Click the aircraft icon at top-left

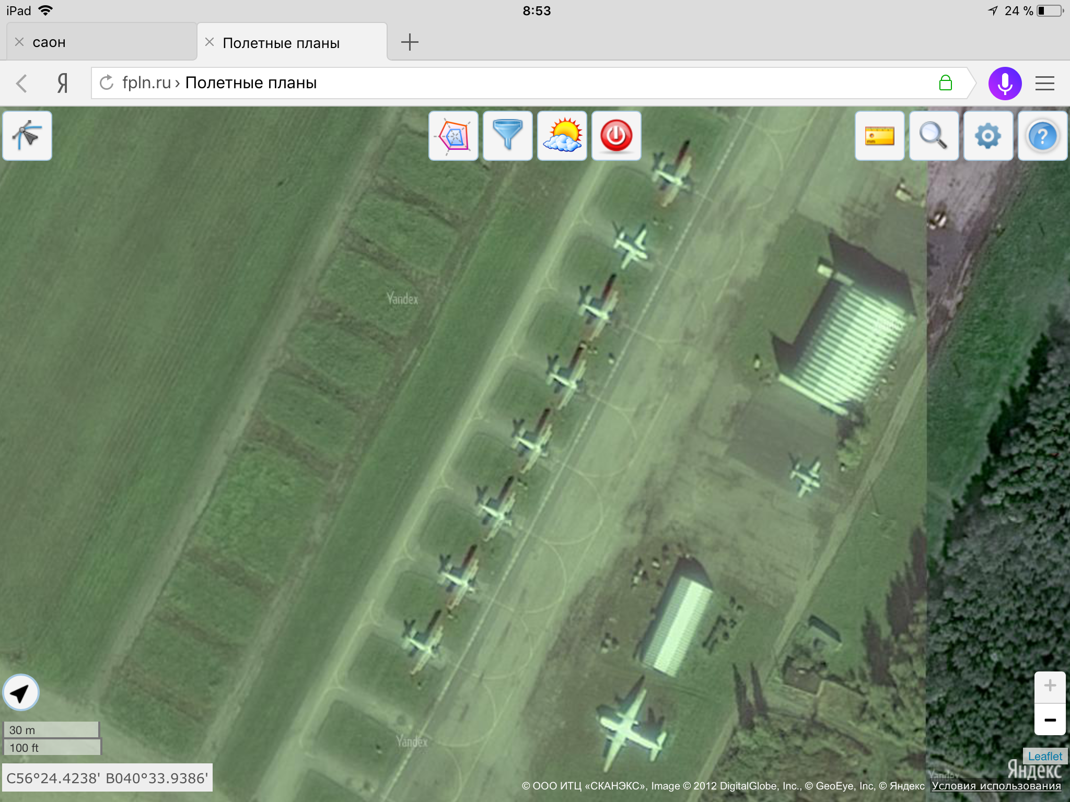pyautogui.click(x=27, y=136)
